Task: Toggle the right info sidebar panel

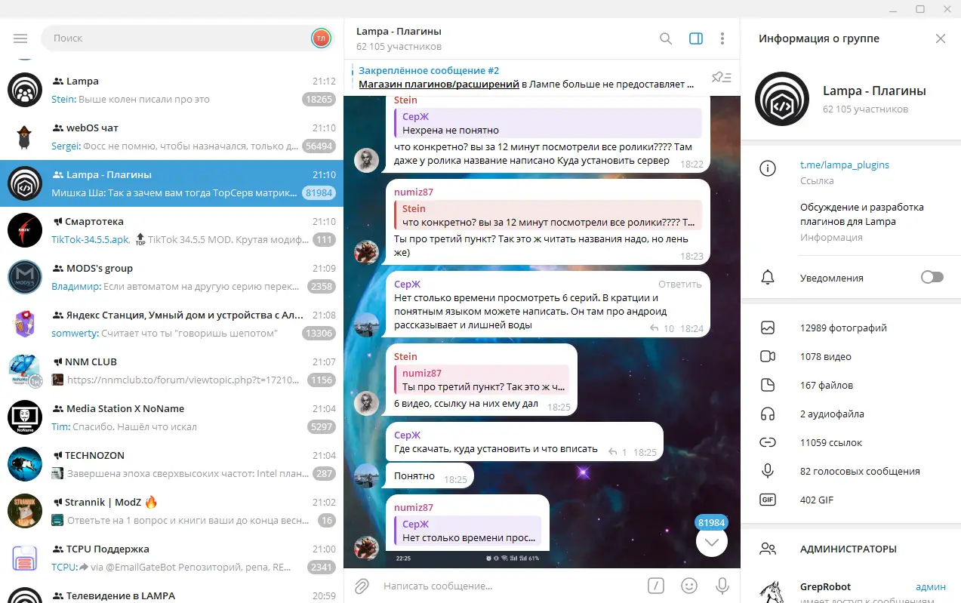Action: click(x=696, y=38)
